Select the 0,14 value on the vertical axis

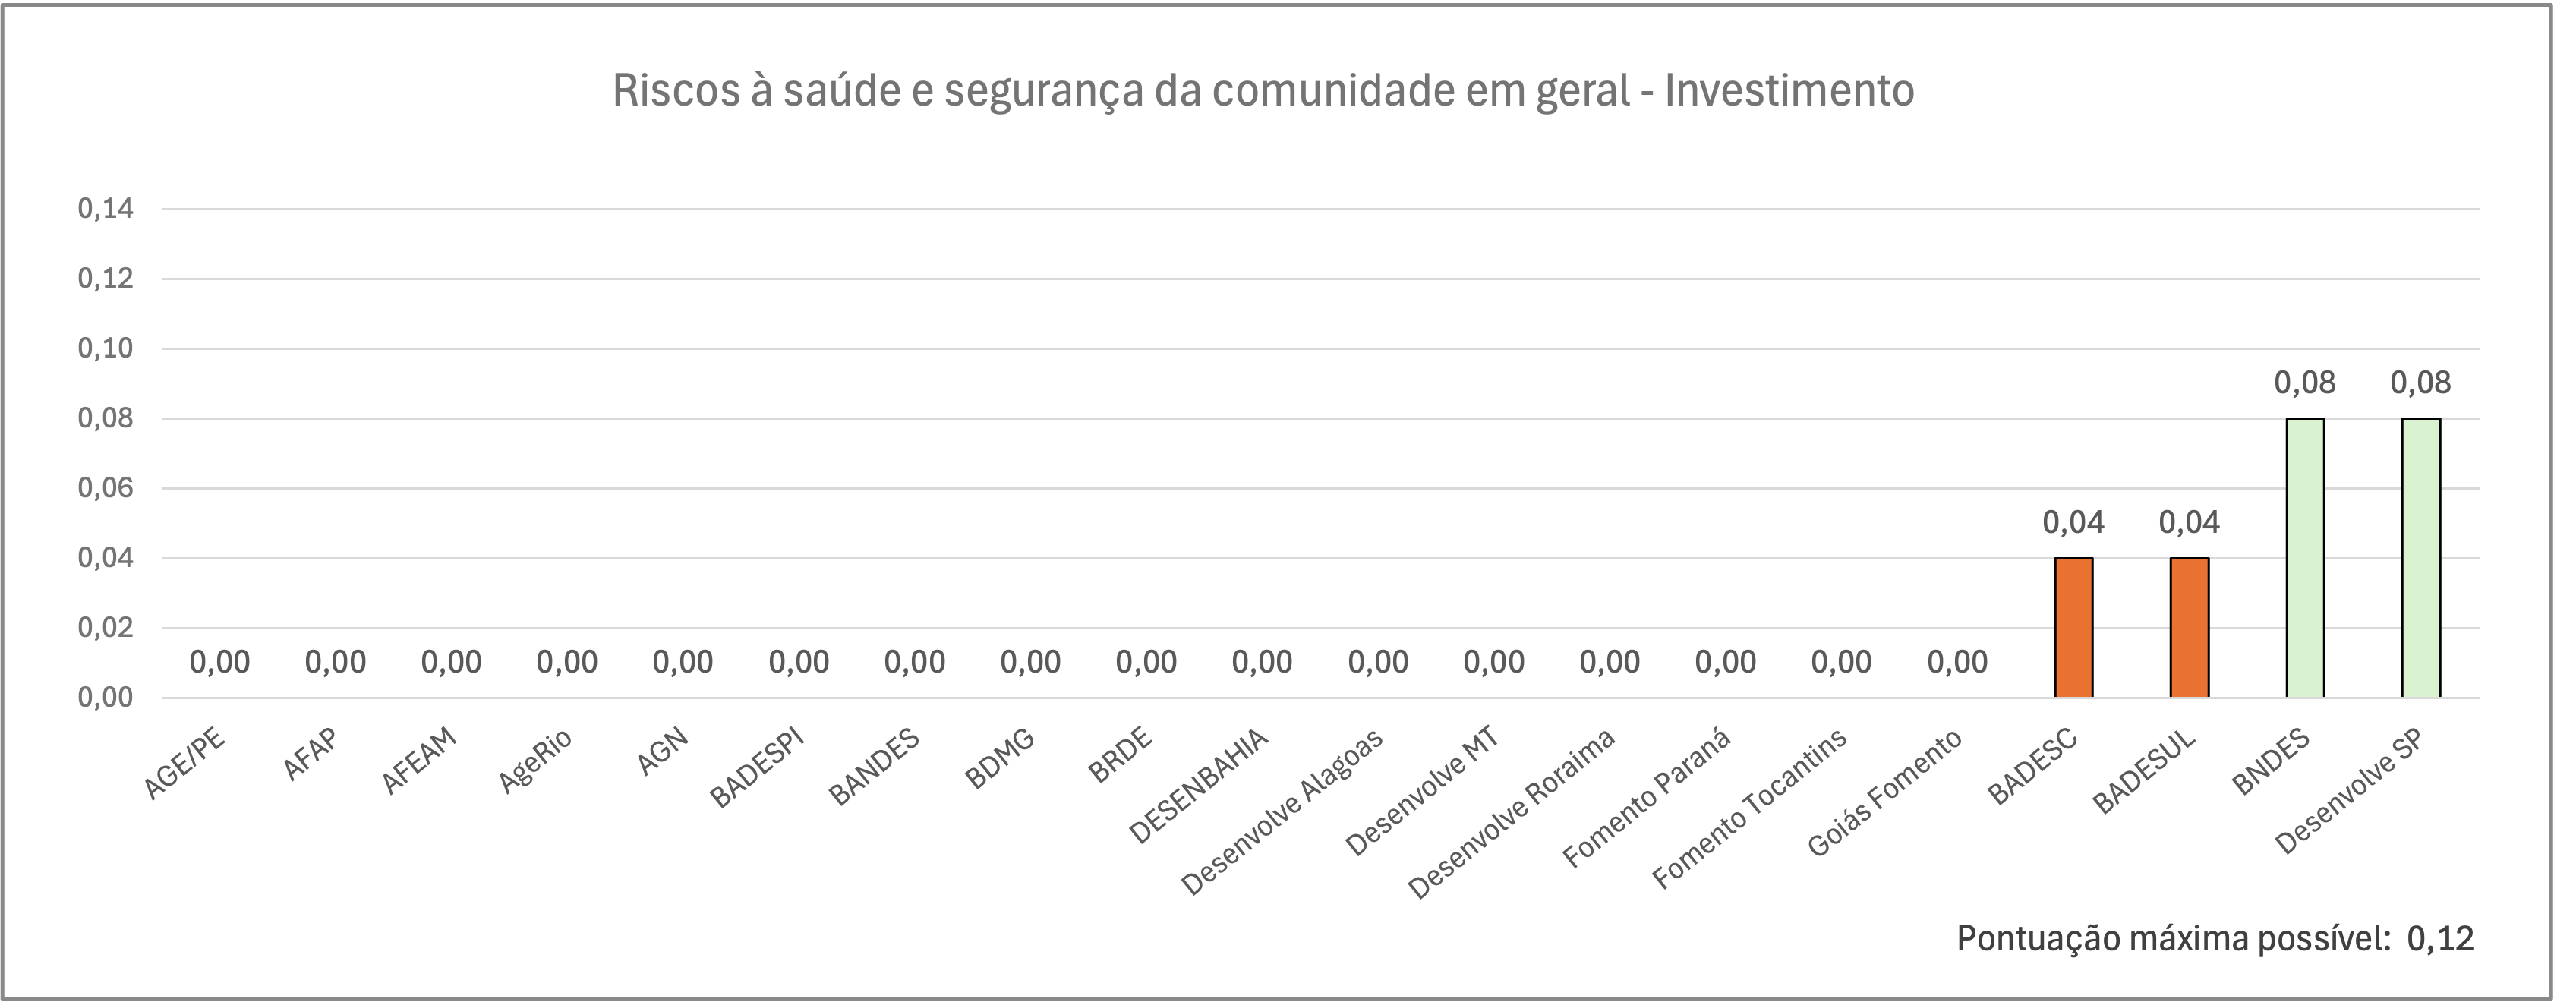[x=106, y=209]
